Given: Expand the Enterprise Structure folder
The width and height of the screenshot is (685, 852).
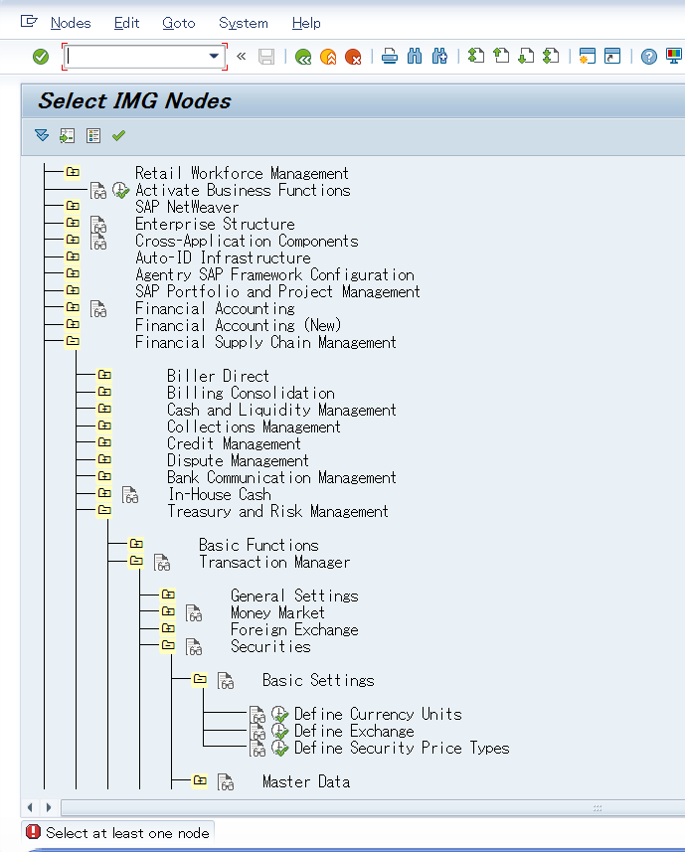Looking at the screenshot, I should [73, 223].
